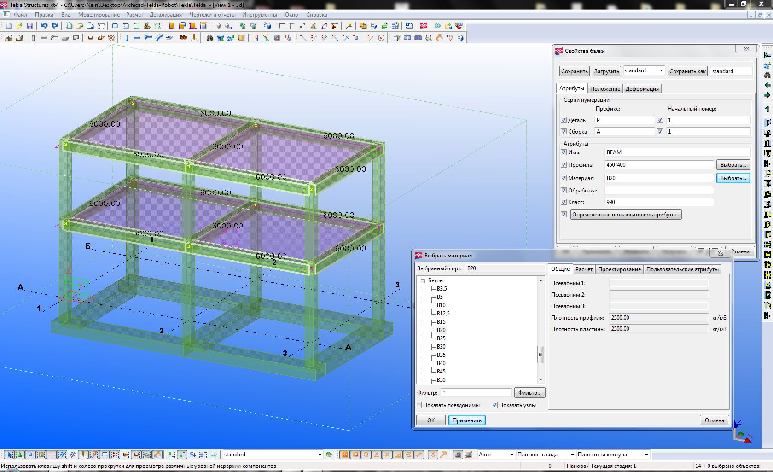Uncheck the Профиль checkbox
This screenshot has height=472, width=773.
pos(564,165)
